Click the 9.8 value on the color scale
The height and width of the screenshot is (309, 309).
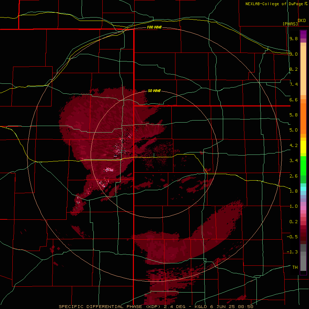click(294, 38)
